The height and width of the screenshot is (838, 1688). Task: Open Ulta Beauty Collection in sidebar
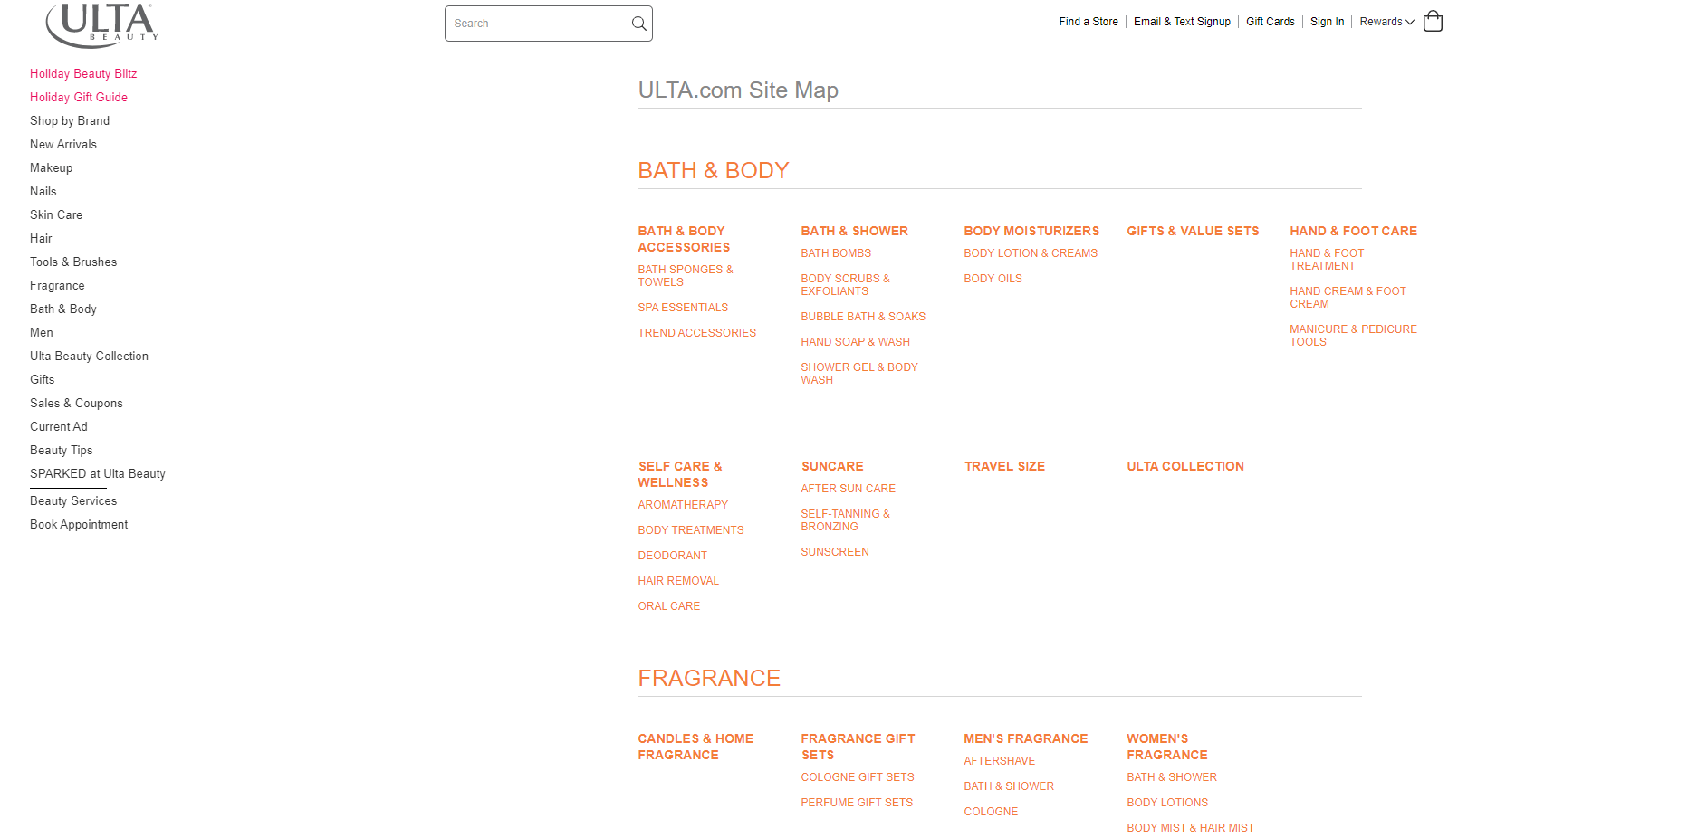[x=89, y=356]
